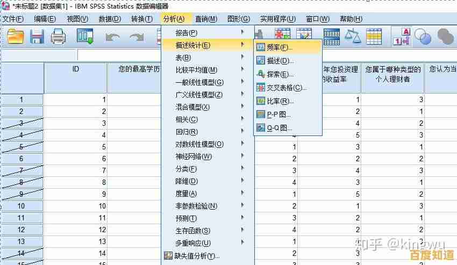Save the dataset using the floppy disk icon
Viewport: 457px width, 265px height.
tap(37, 37)
